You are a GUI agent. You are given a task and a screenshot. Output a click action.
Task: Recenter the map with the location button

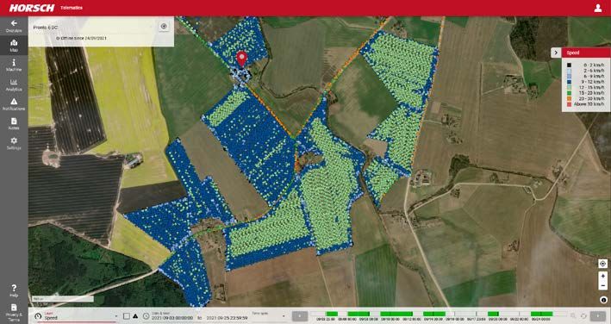(x=603, y=264)
